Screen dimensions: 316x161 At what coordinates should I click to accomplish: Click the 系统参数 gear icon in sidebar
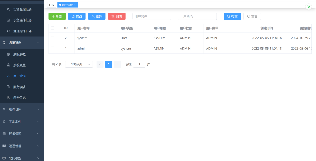[8, 54]
